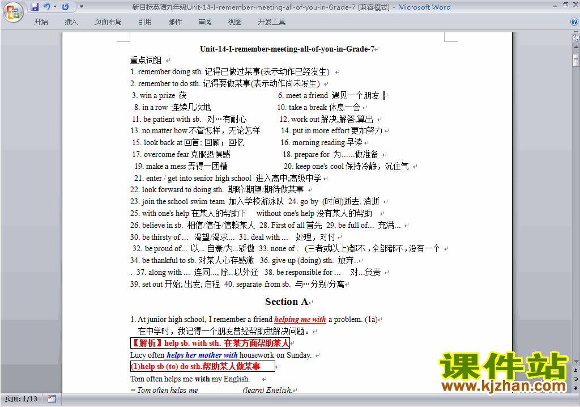Viewport: 580px width, 407px height.
Task: Toggle the ruler button above the scrollbar
Action: (576, 38)
